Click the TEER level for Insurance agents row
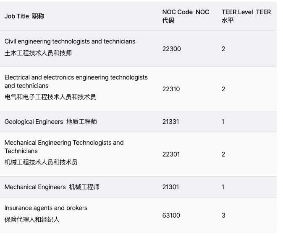Screen dimensions: 283x236 (x=223, y=215)
